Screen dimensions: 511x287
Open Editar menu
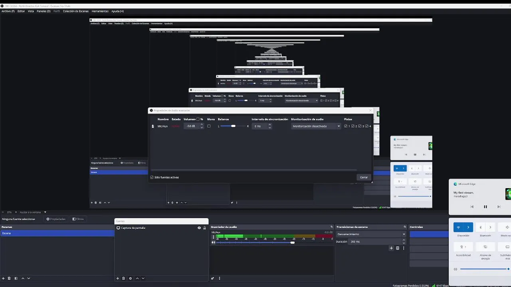[x=21, y=11]
